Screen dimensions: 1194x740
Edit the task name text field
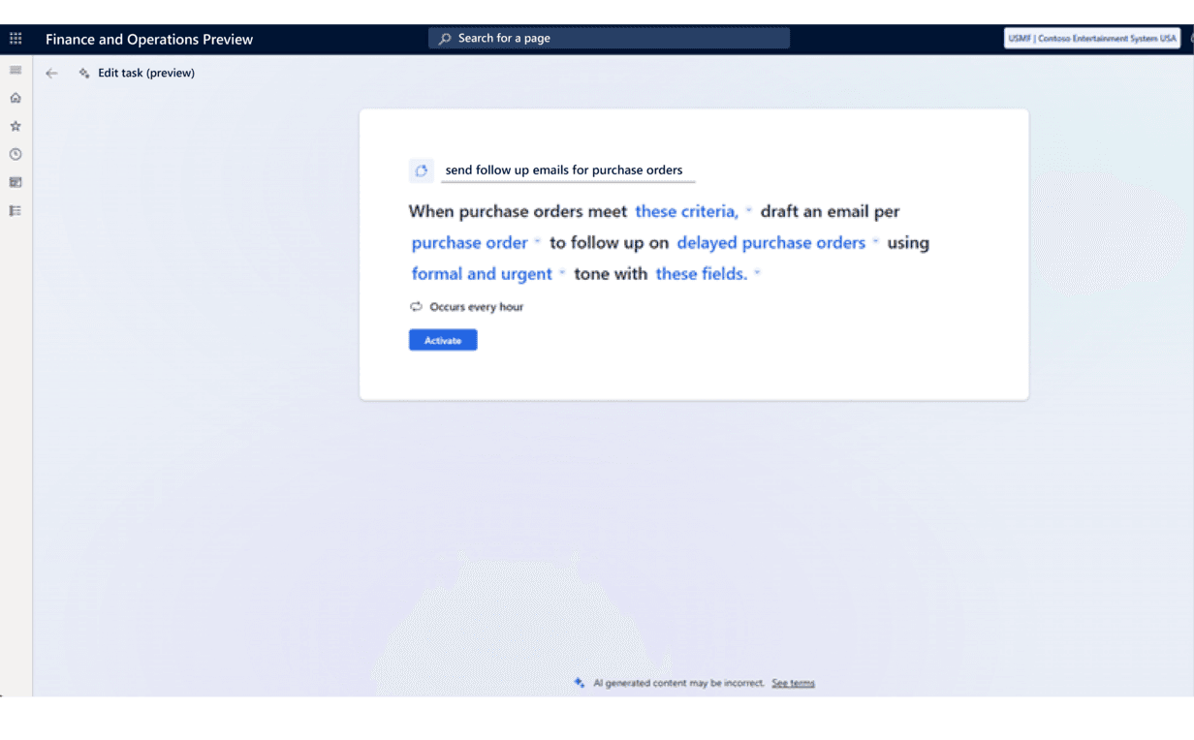pos(568,170)
